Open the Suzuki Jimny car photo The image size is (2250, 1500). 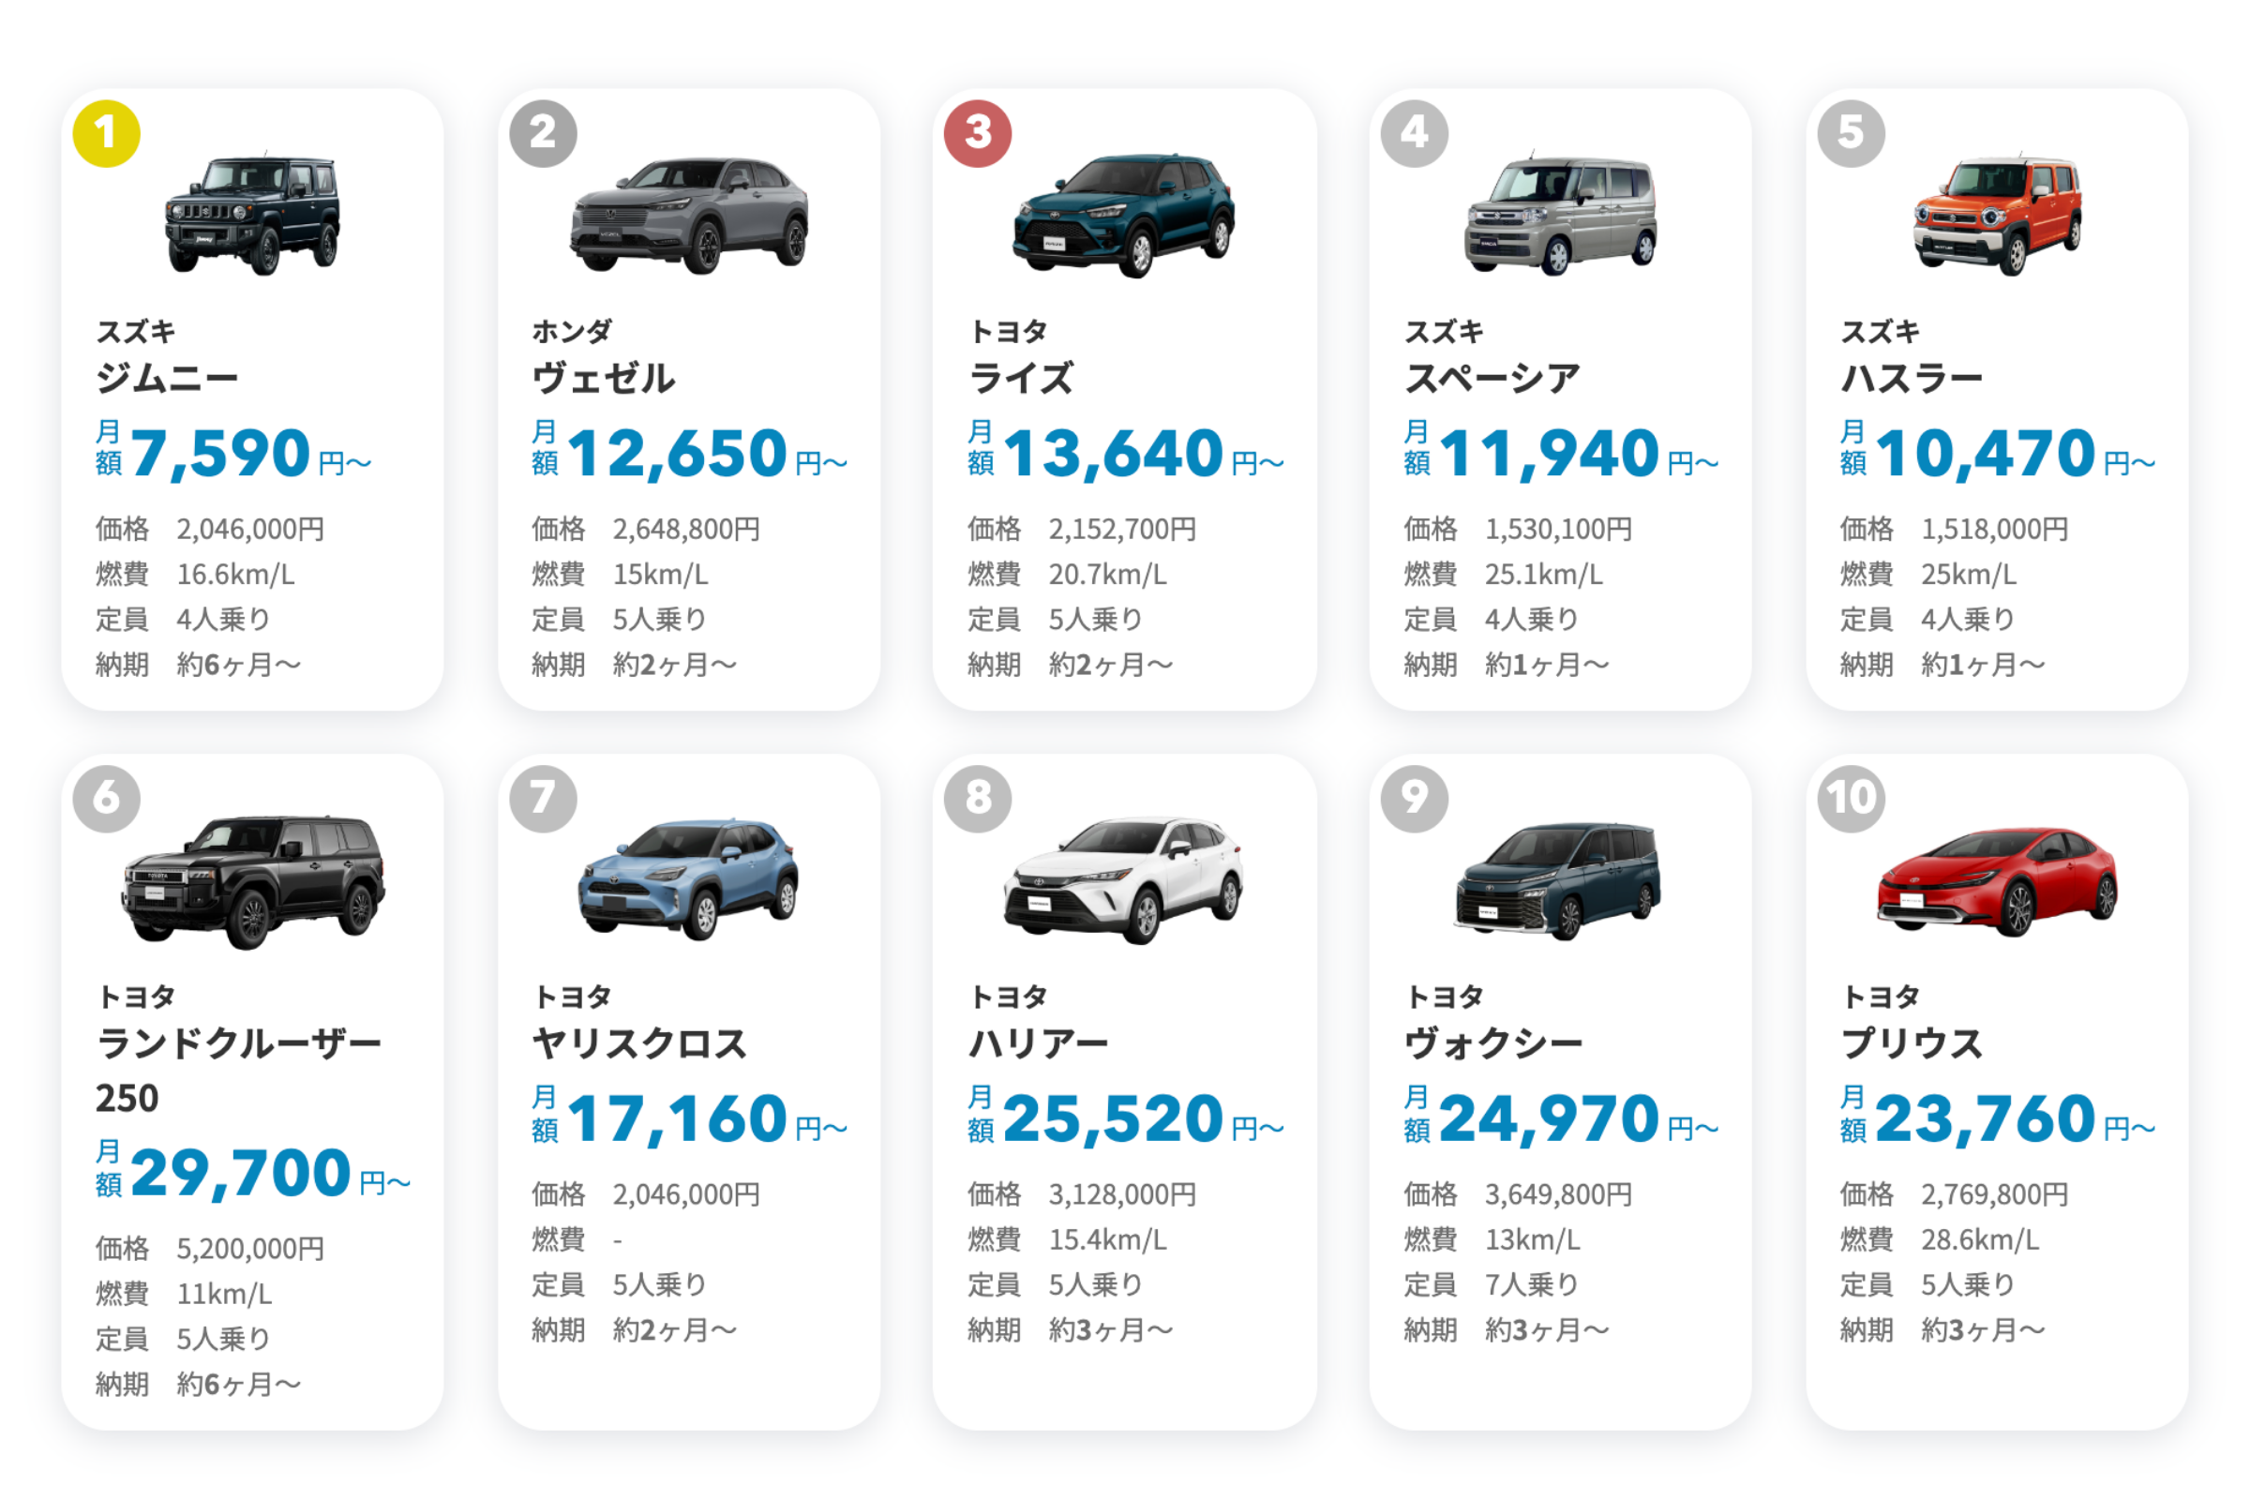point(252,216)
